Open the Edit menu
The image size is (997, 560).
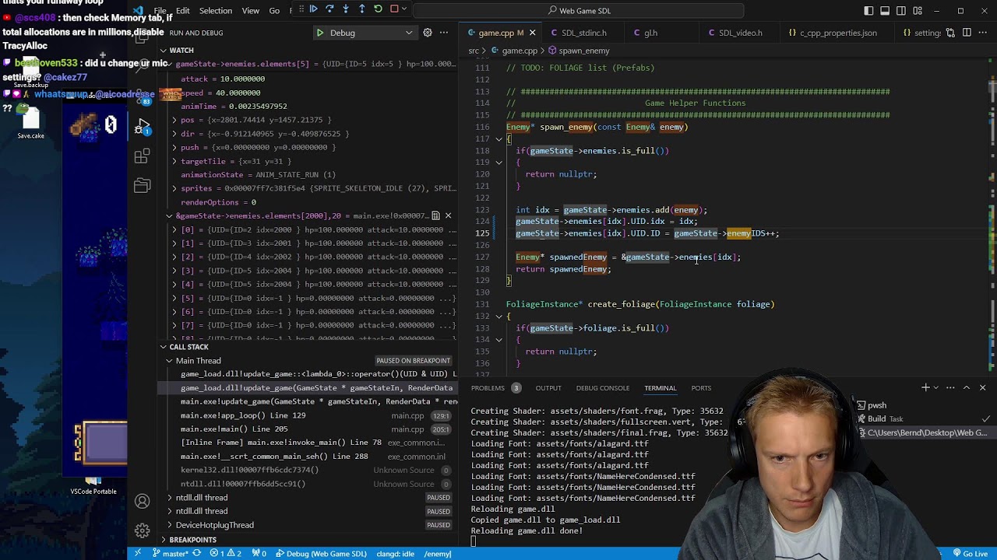pos(182,11)
